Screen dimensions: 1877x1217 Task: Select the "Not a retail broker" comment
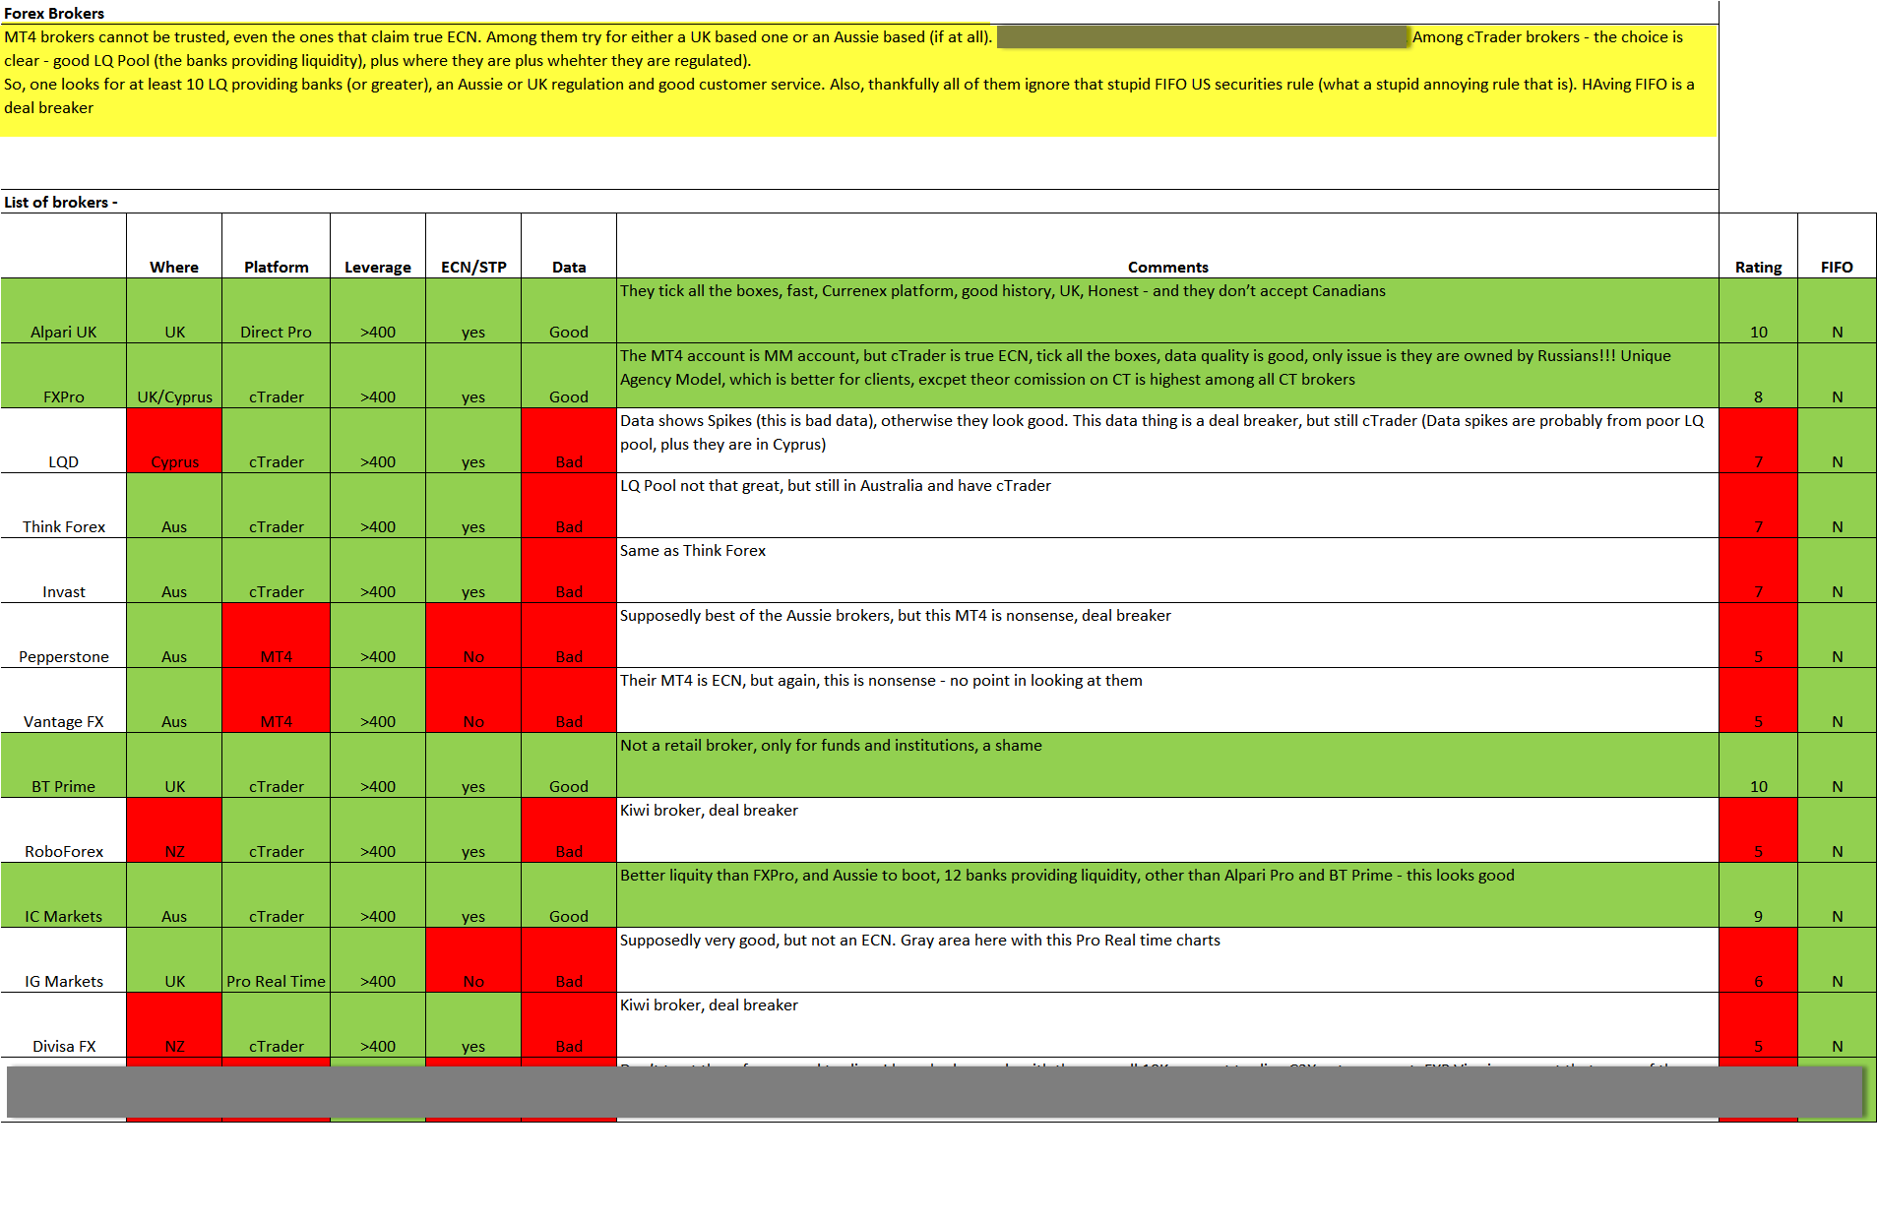point(1168,765)
